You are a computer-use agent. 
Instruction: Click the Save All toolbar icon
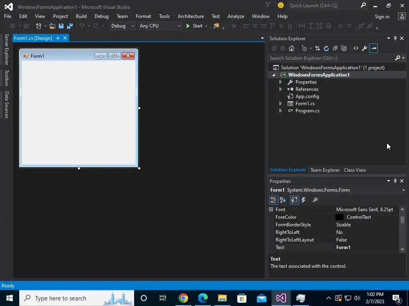[x=70, y=26]
